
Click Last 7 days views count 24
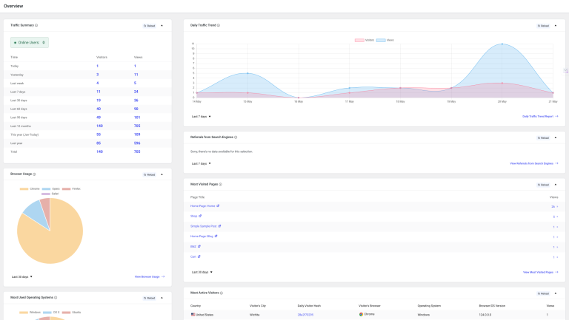click(x=136, y=92)
